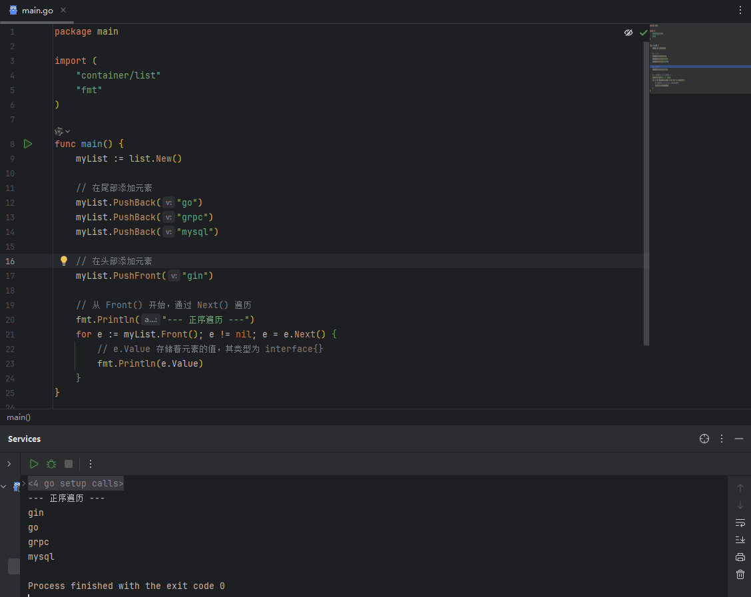
Task: Click the "fmt" import string
Action: [89, 90]
